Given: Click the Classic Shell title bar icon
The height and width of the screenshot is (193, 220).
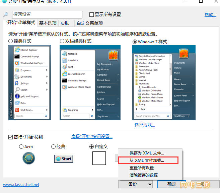Looking at the screenshot, I should pyautogui.click(x=4, y=1).
